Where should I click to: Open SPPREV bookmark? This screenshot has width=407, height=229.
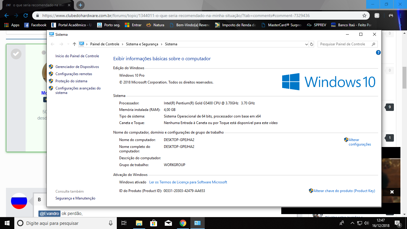point(316,25)
